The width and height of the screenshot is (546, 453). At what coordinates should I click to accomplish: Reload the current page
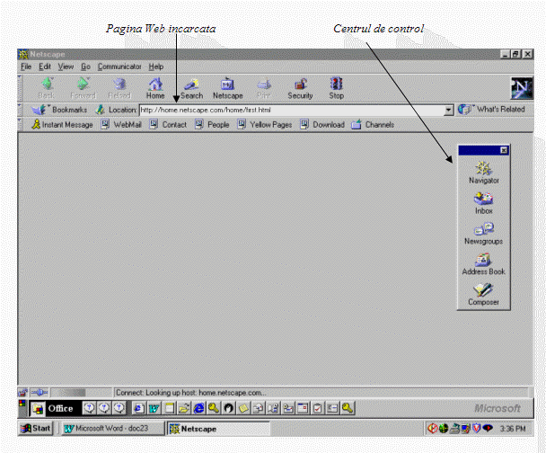(119, 88)
